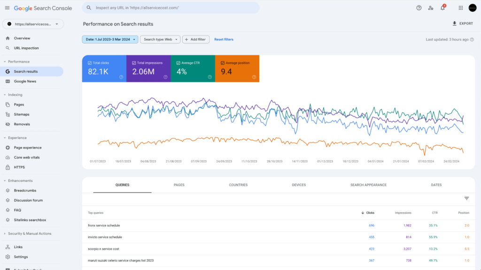The image size is (481, 270).
Task: Open the Overview sidebar link
Action: [x=22, y=38]
